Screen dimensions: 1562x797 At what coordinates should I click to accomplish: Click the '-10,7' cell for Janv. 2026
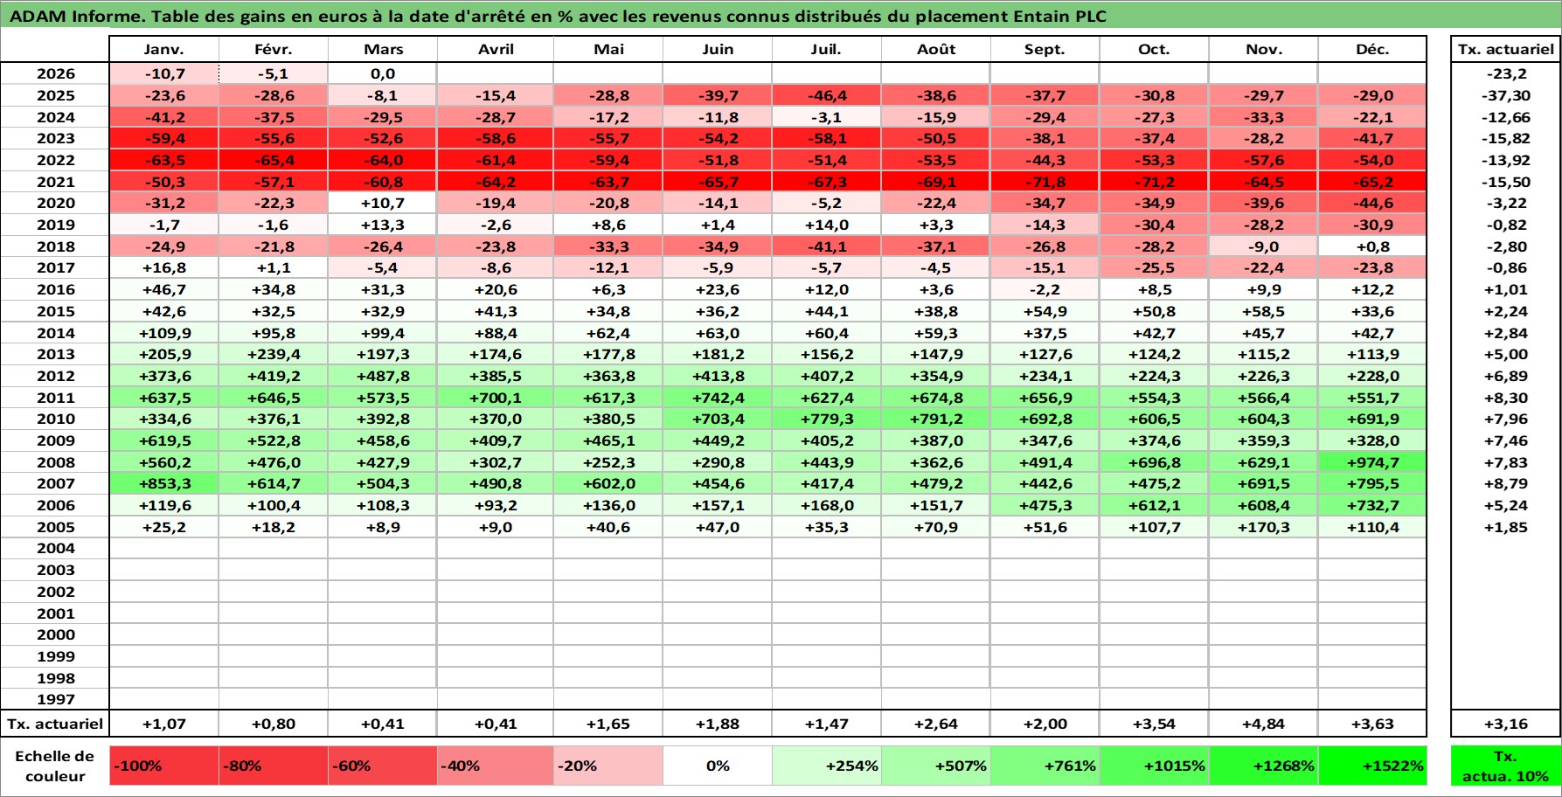(x=164, y=73)
